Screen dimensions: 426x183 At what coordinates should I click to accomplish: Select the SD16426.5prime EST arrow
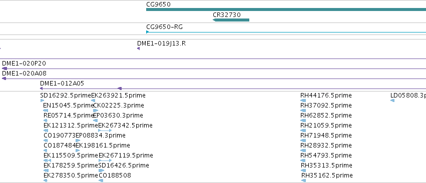tap(101, 170)
